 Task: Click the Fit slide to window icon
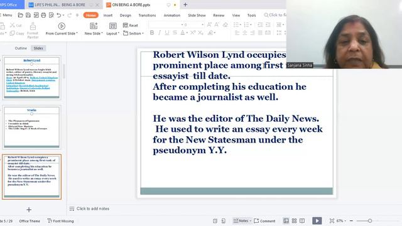tap(332, 220)
